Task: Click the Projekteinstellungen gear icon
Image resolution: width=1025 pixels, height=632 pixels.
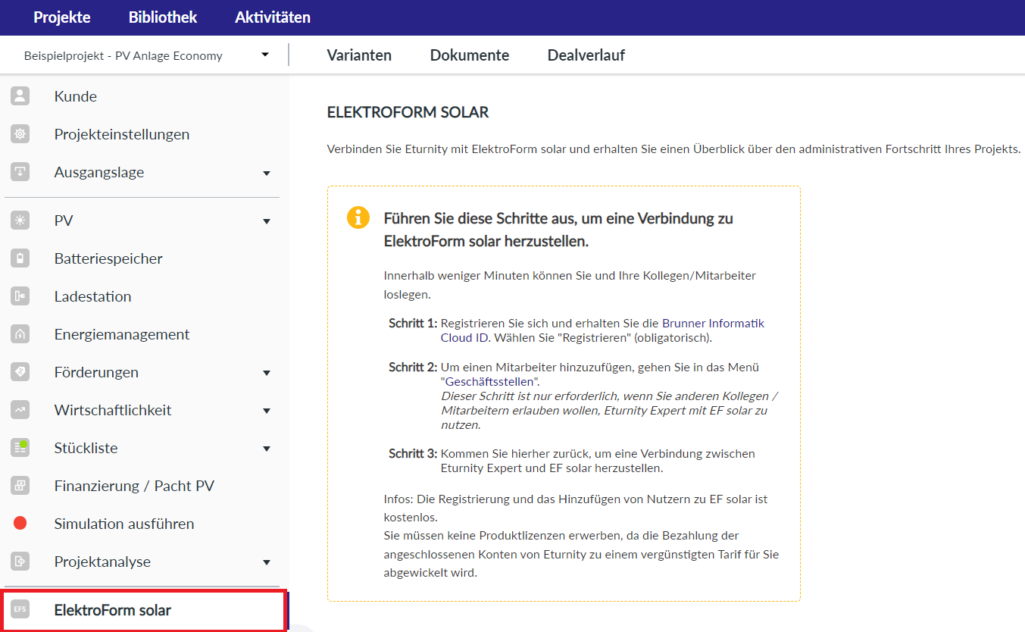Action: coord(20,134)
